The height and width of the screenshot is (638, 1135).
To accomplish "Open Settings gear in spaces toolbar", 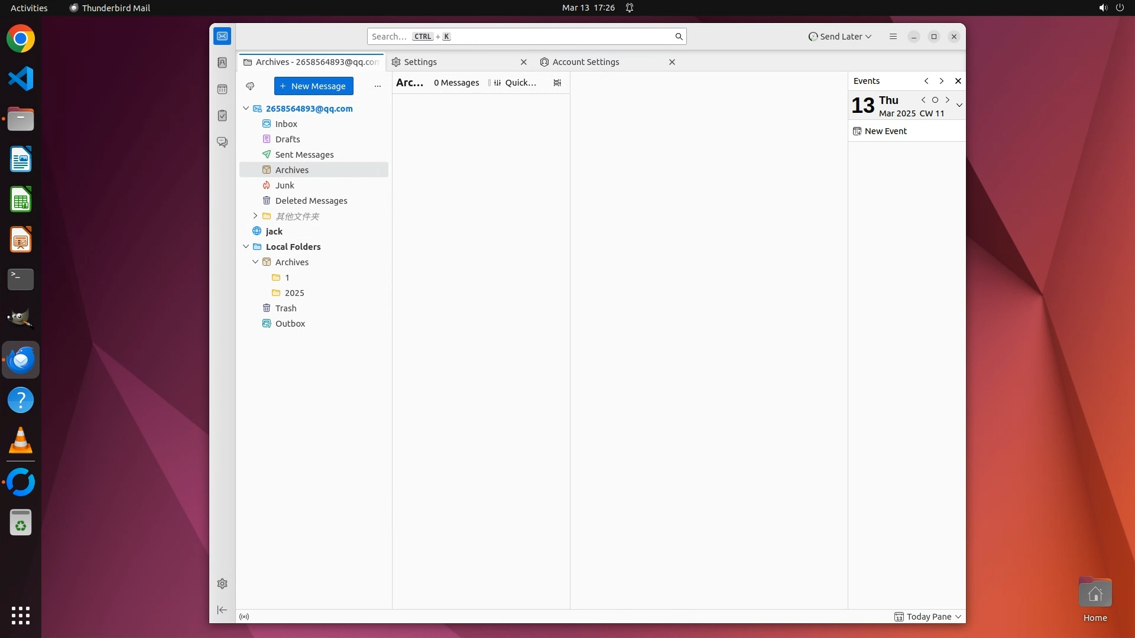I will [222, 584].
